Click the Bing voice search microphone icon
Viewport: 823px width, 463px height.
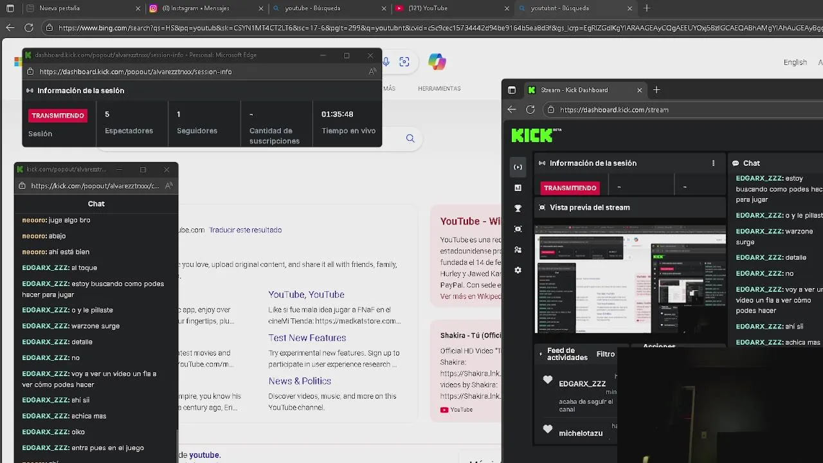click(386, 62)
